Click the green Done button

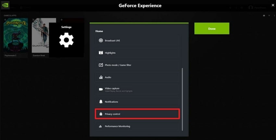pos(212,28)
